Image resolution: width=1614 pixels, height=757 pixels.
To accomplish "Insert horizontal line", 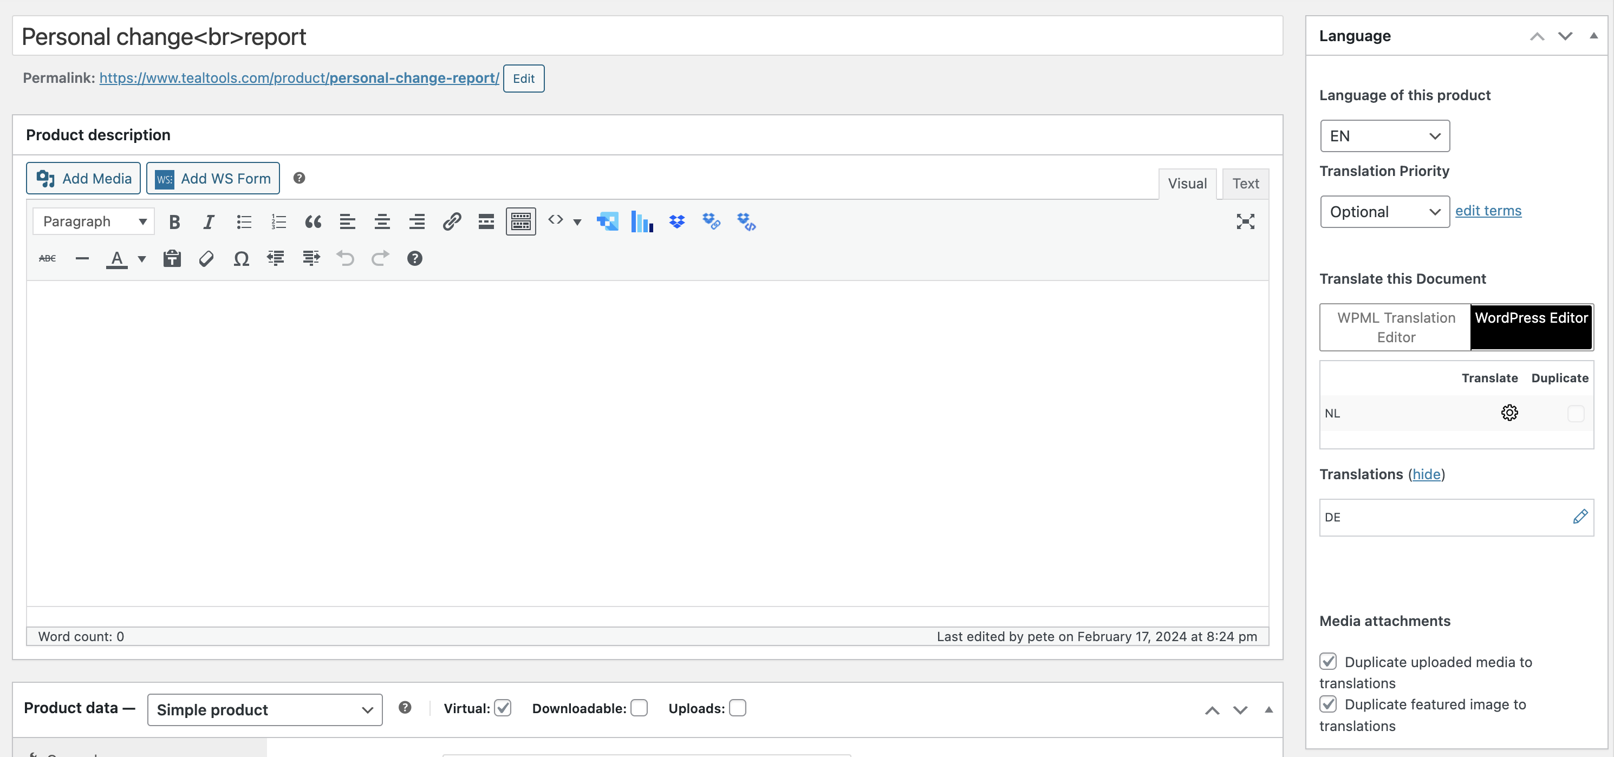I will click(x=82, y=259).
